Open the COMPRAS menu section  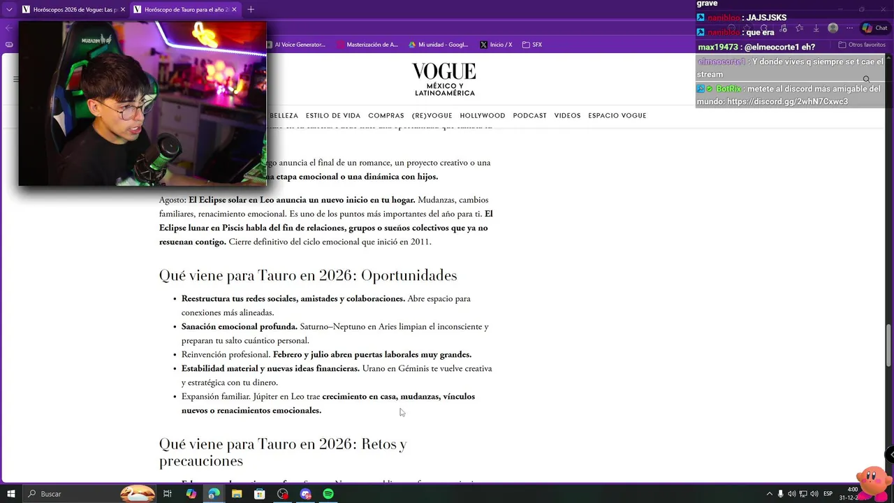[386, 115]
